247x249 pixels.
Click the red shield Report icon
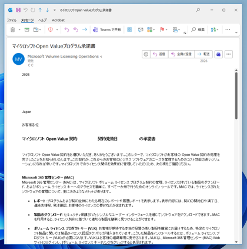tap(51, 29)
